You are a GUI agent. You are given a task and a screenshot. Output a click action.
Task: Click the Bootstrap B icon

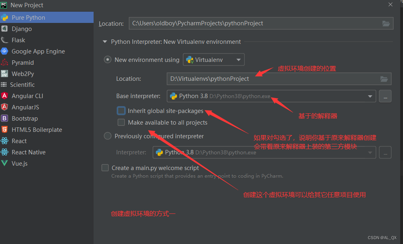point(4,118)
